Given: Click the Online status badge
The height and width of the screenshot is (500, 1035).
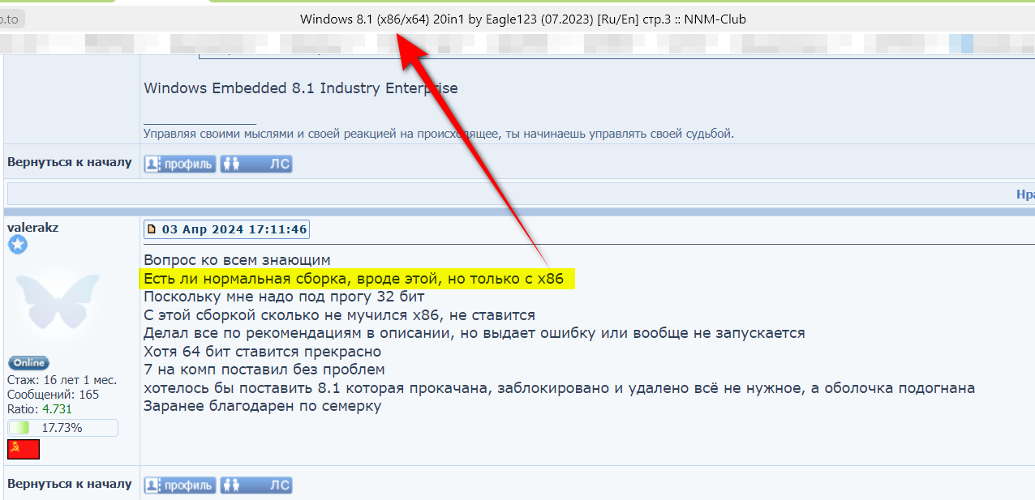Looking at the screenshot, I should tap(28, 363).
